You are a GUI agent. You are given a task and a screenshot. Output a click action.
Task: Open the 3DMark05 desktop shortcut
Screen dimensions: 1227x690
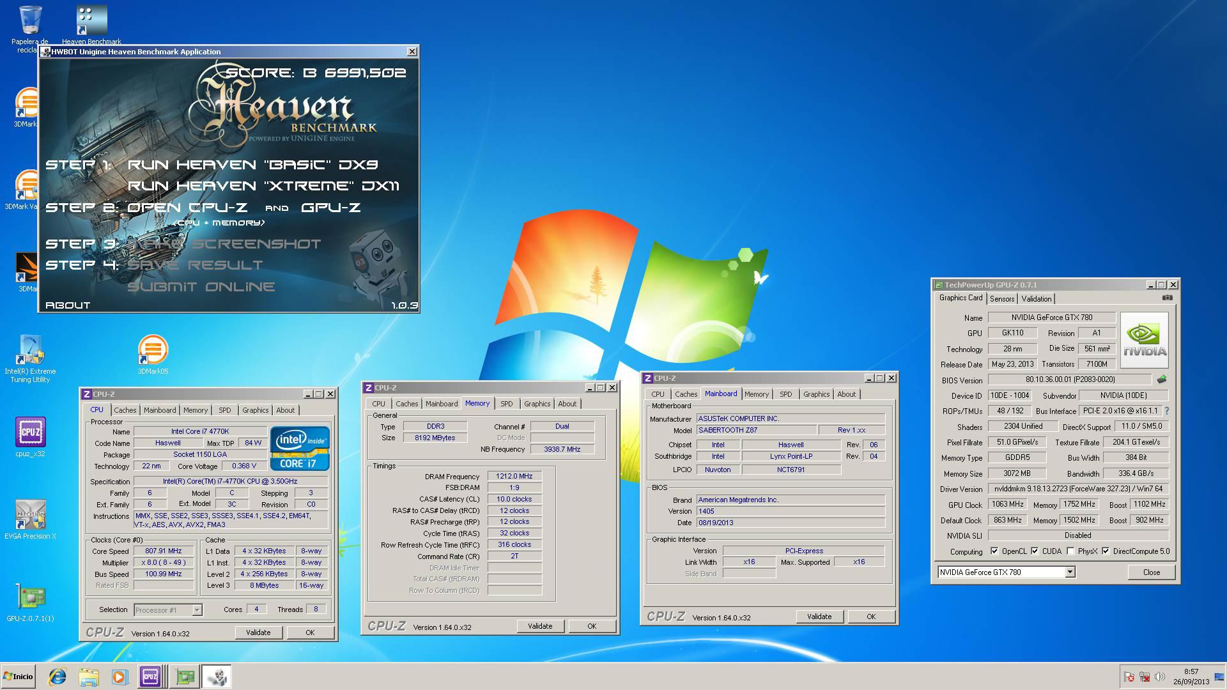pos(153,355)
